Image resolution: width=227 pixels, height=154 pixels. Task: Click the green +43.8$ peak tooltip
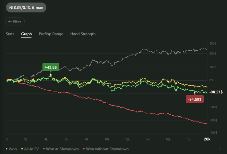pos(51,67)
